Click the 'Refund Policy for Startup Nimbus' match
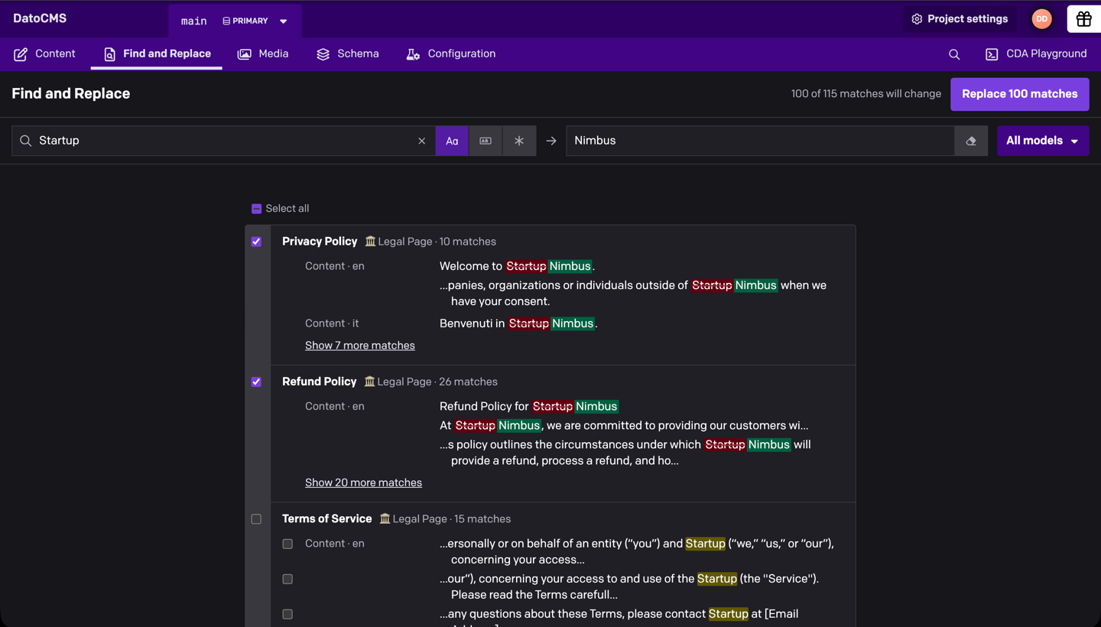This screenshot has height=627, width=1101. [529, 406]
